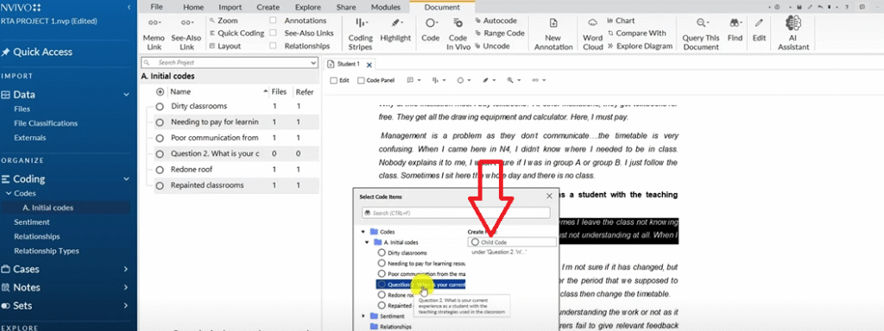Collapse the Coding section in sidebar
The width and height of the screenshot is (884, 331).
click(126, 179)
